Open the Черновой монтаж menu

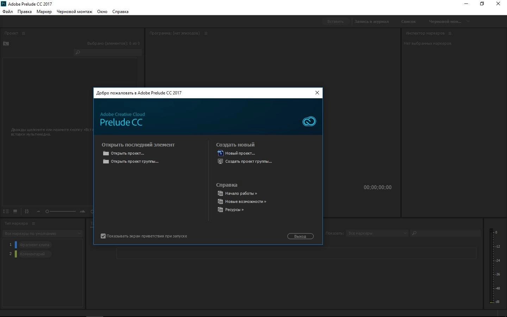pos(74,12)
